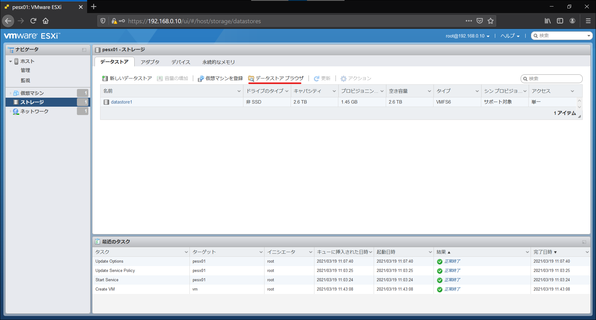Image resolution: width=596 pixels, height=320 pixels.
Task: Open the datastore1 link
Action: [x=122, y=102]
